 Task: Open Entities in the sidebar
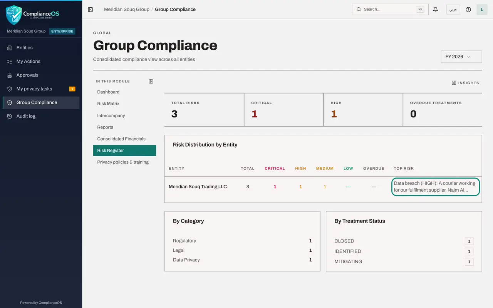41,48
